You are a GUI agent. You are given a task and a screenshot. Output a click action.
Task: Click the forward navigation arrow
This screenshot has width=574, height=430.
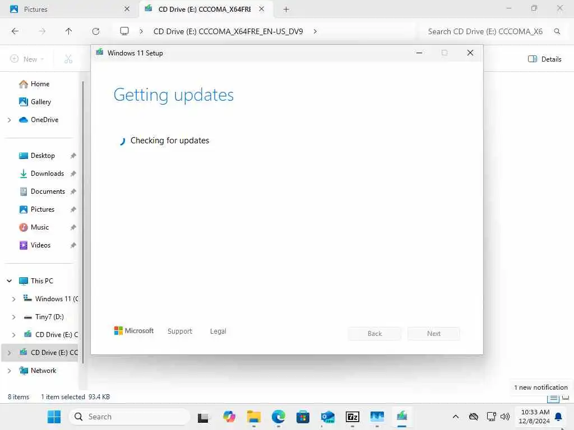tap(42, 31)
